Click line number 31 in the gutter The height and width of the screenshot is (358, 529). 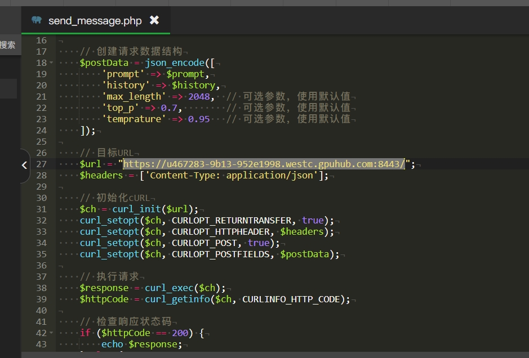point(41,209)
